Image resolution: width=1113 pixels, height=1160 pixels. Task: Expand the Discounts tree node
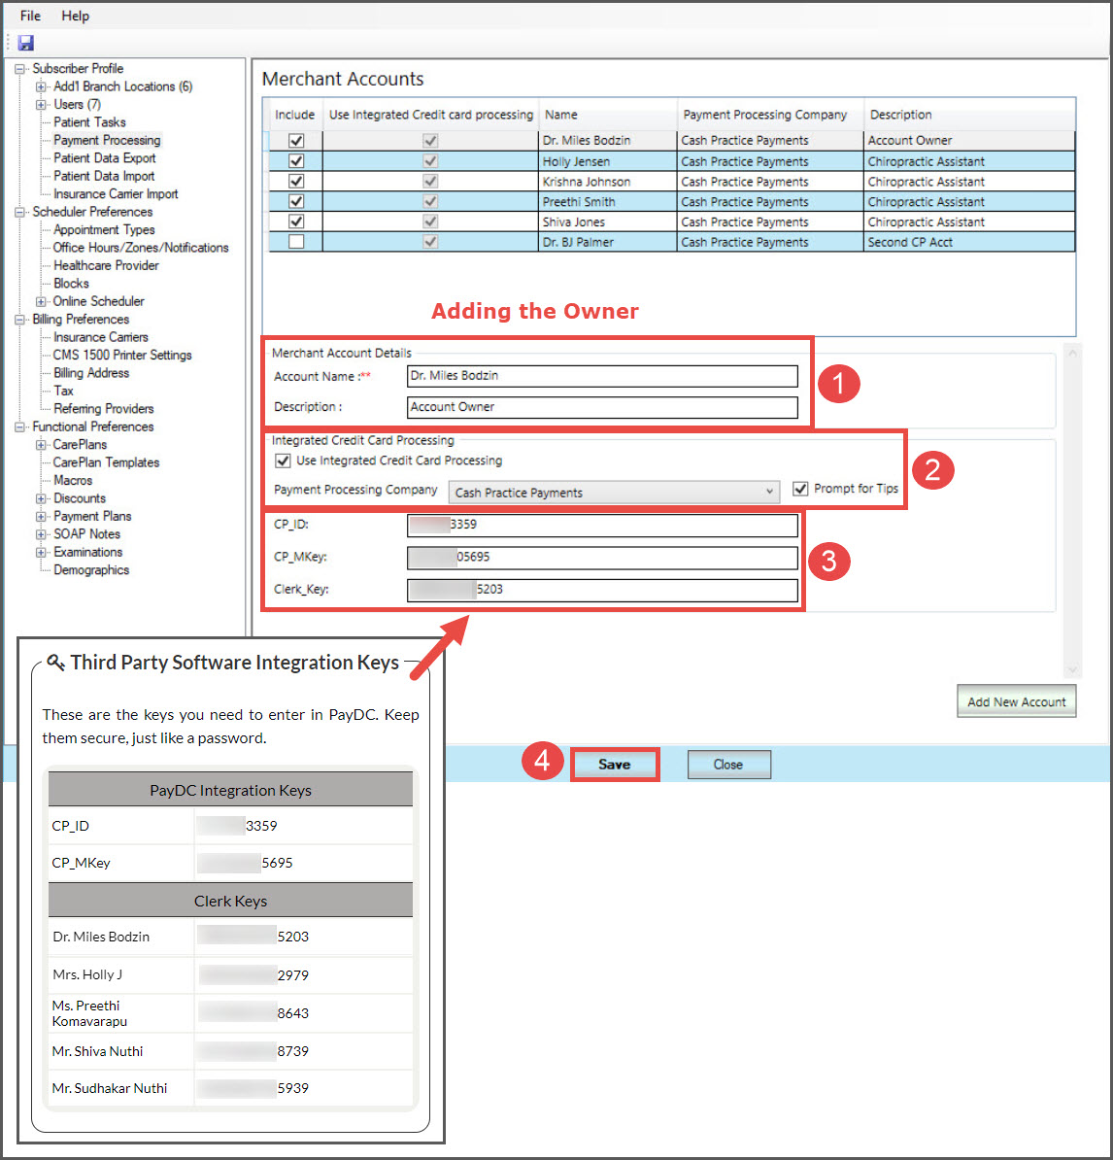coord(42,498)
